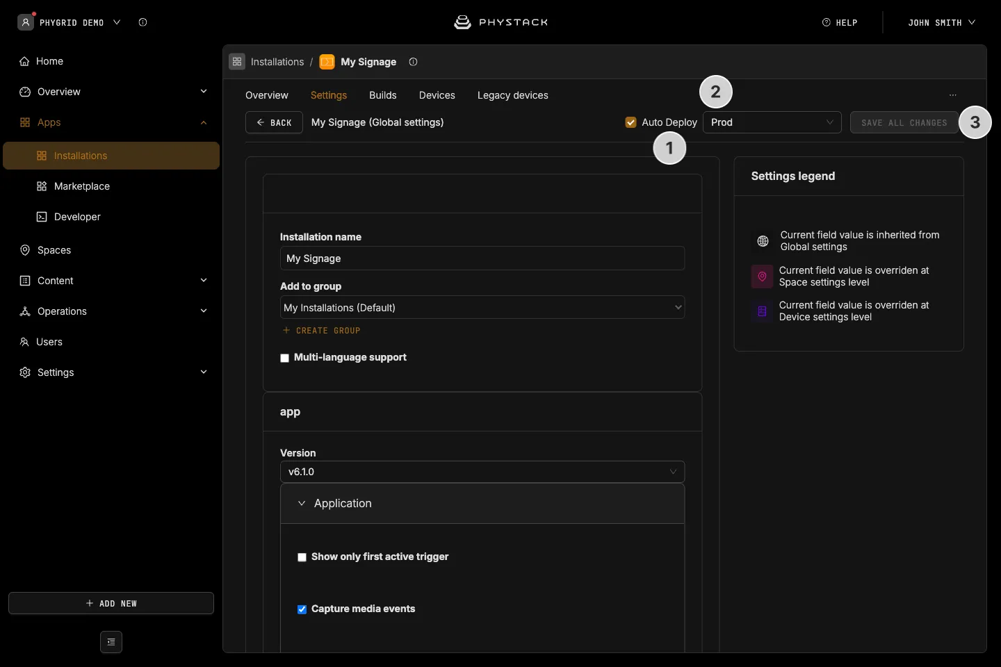Enable Multi-language support checkbox
1001x667 pixels.
pos(284,358)
